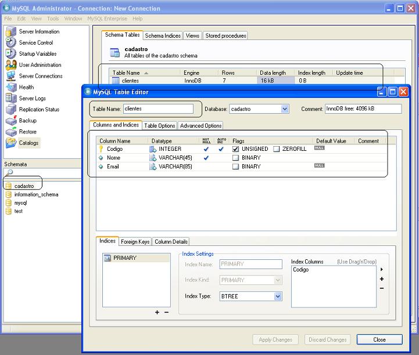
Task: Open Column Details tab
Action: [171, 241]
